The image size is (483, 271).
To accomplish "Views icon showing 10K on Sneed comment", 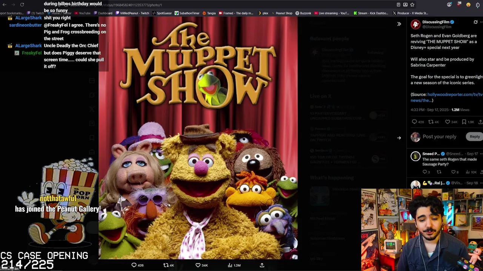I will 468,172.
